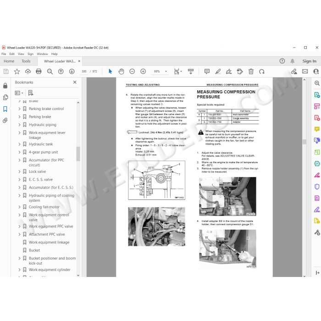Go to previous page arrow
Viewport: 321px width, 321px height.
click(x=61, y=72)
